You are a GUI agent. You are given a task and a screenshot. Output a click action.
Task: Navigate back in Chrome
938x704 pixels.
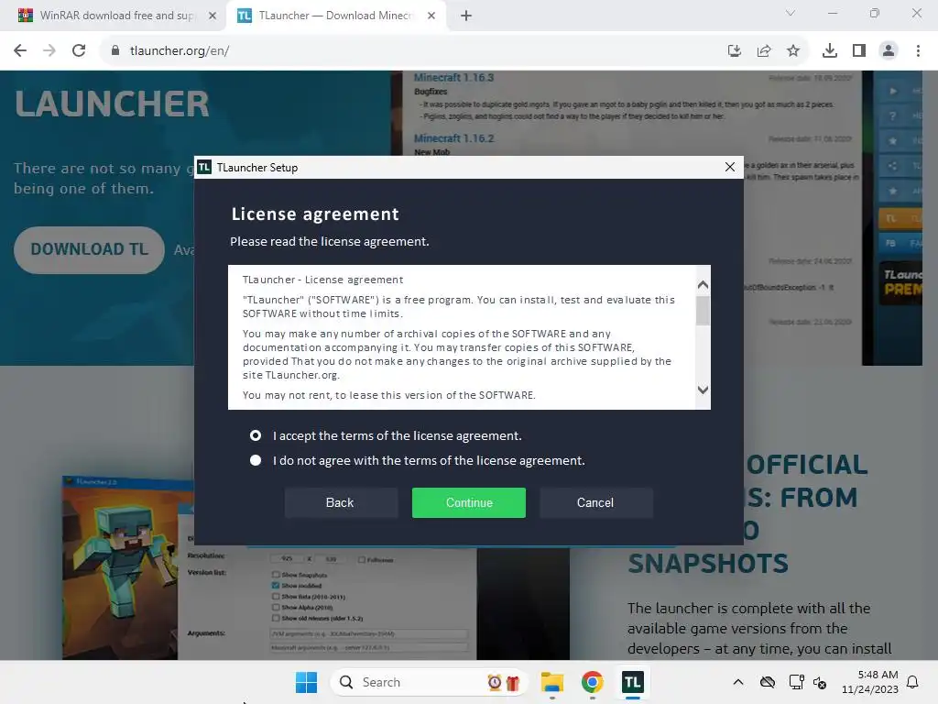[x=20, y=51]
